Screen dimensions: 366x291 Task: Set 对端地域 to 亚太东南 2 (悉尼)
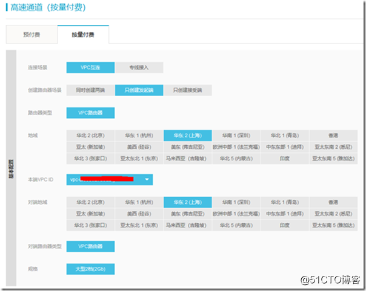[x=333, y=214]
